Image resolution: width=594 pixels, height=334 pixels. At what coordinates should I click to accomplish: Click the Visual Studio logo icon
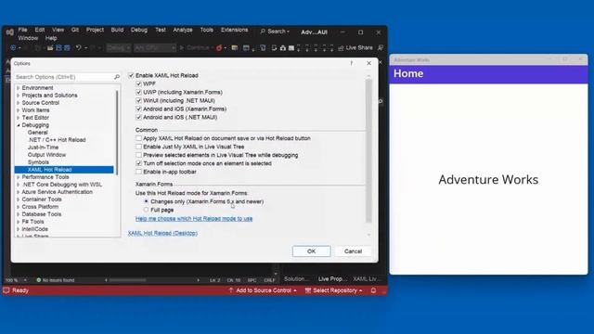[x=10, y=32]
